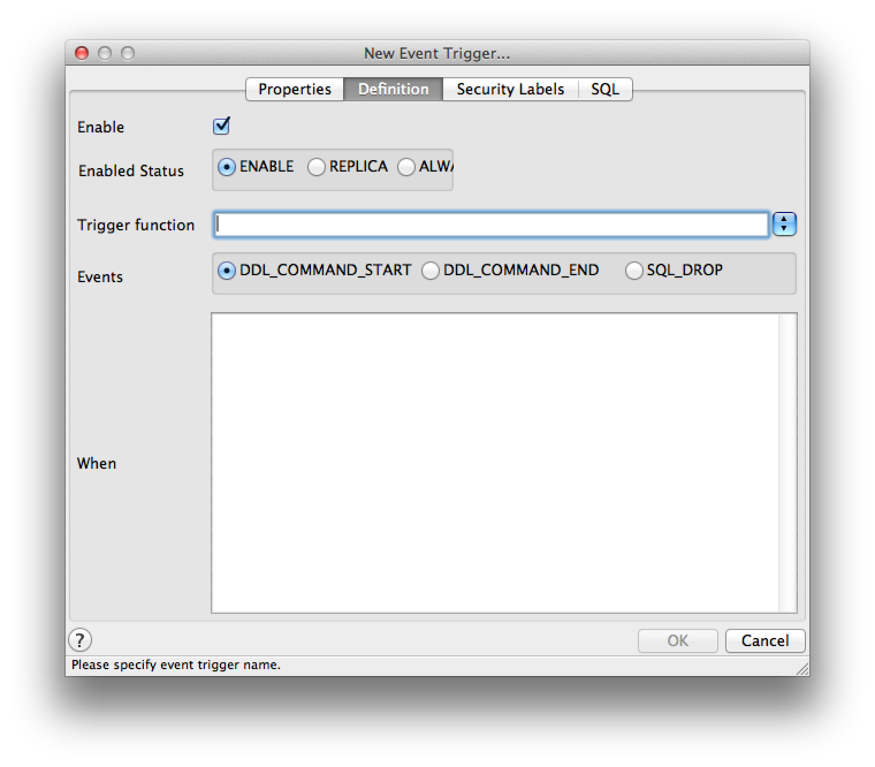Click the When text area scrollbar
Image resolution: width=875 pixels, height=767 pixels.
787,462
